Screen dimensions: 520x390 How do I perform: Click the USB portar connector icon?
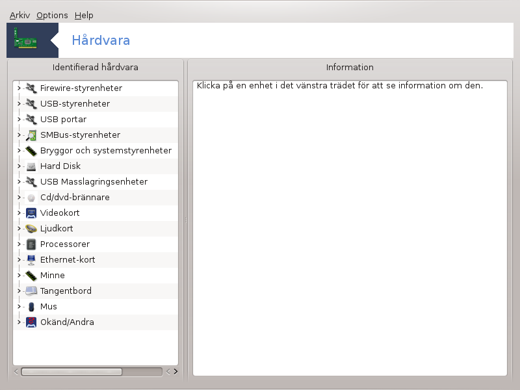pos(31,120)
